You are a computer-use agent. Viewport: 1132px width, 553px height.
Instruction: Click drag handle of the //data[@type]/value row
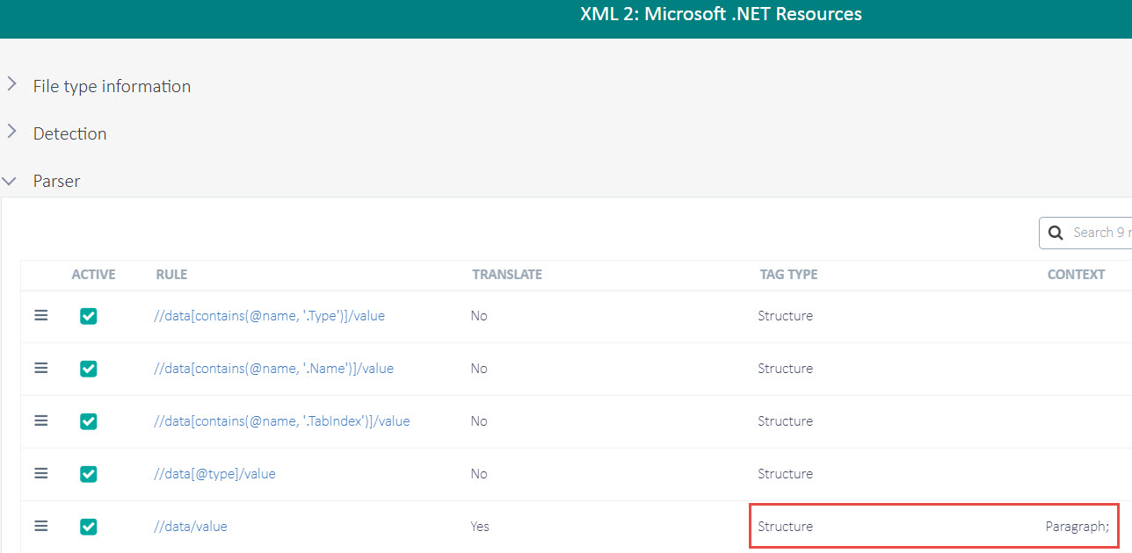[41, 474]
